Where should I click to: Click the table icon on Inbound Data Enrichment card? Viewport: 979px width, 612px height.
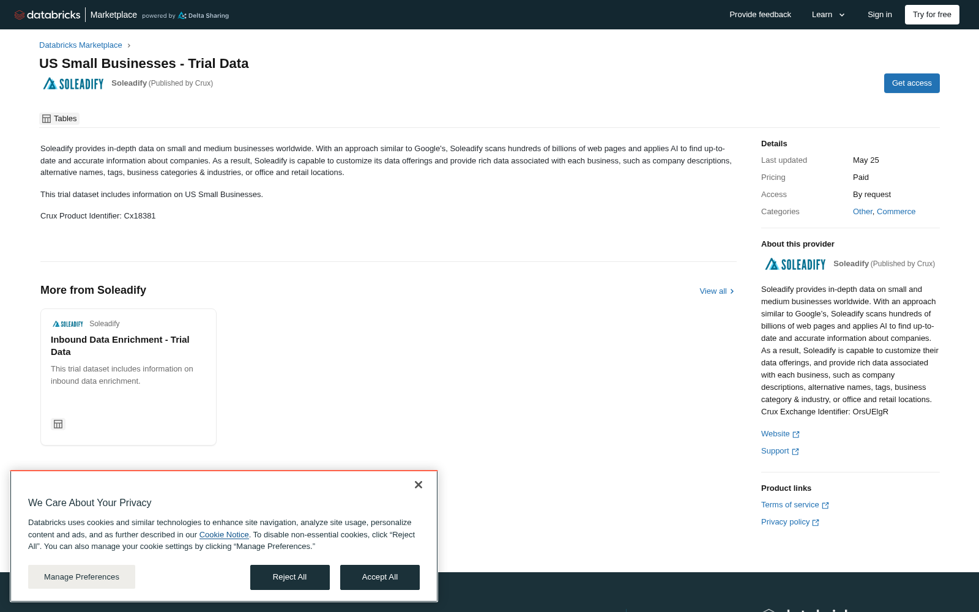tap(58, 424)
